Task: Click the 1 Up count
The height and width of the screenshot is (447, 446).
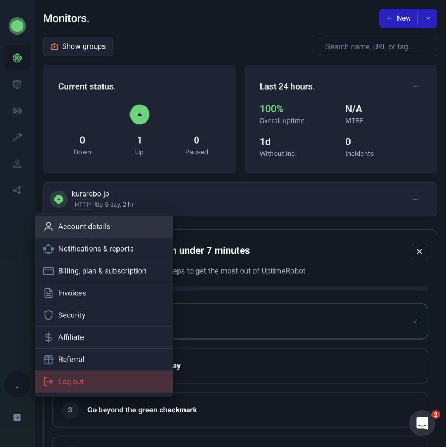Action: pos(139,140)
